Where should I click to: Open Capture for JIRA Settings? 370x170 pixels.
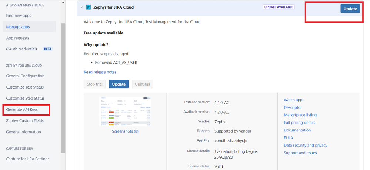pyautogui.click(x=28, y=159)
